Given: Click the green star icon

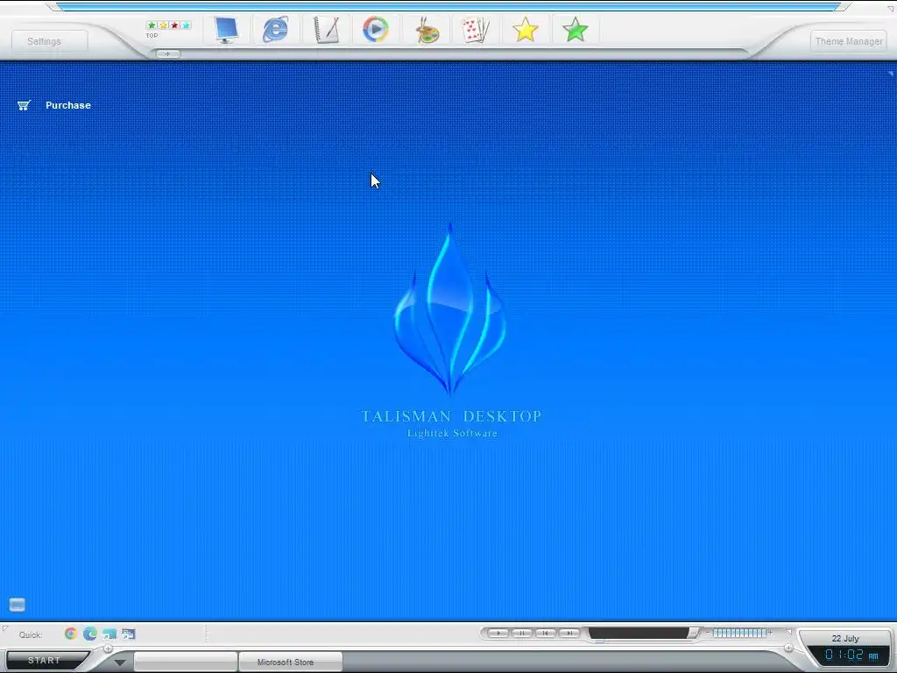Looking at the screenshot, I should 575,30.
